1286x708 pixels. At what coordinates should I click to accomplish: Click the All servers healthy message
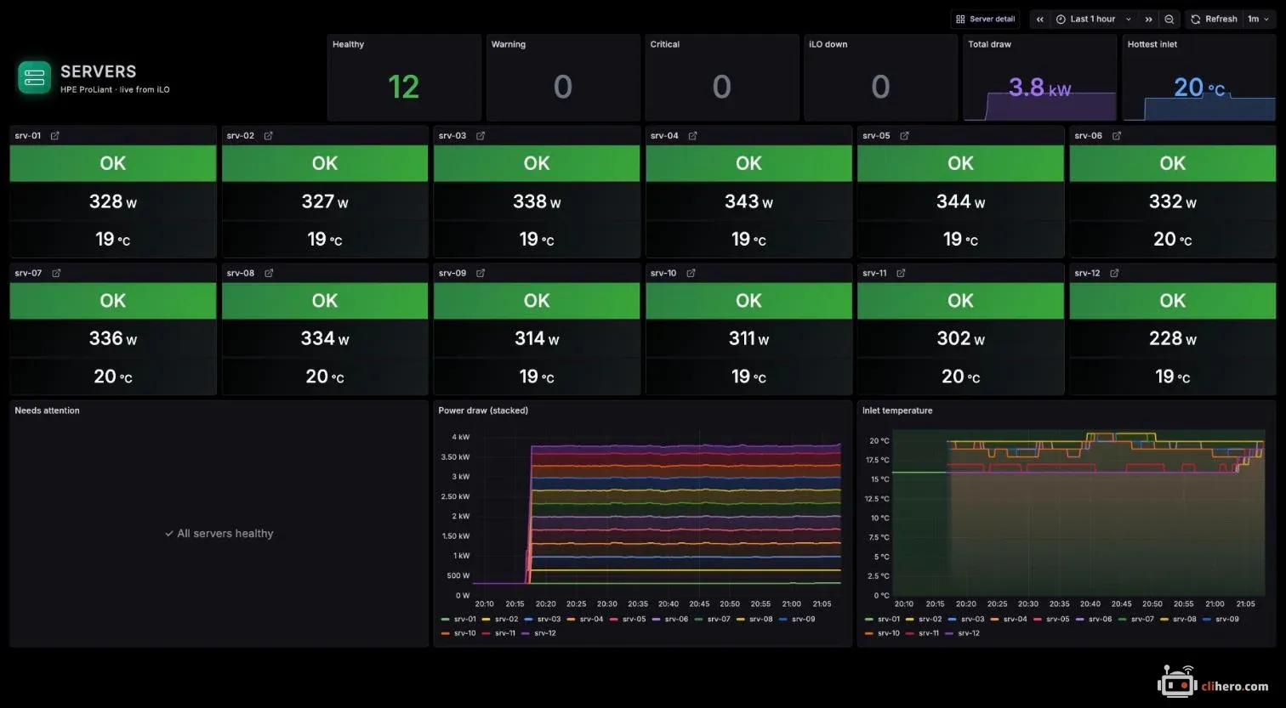click(219, 534)
